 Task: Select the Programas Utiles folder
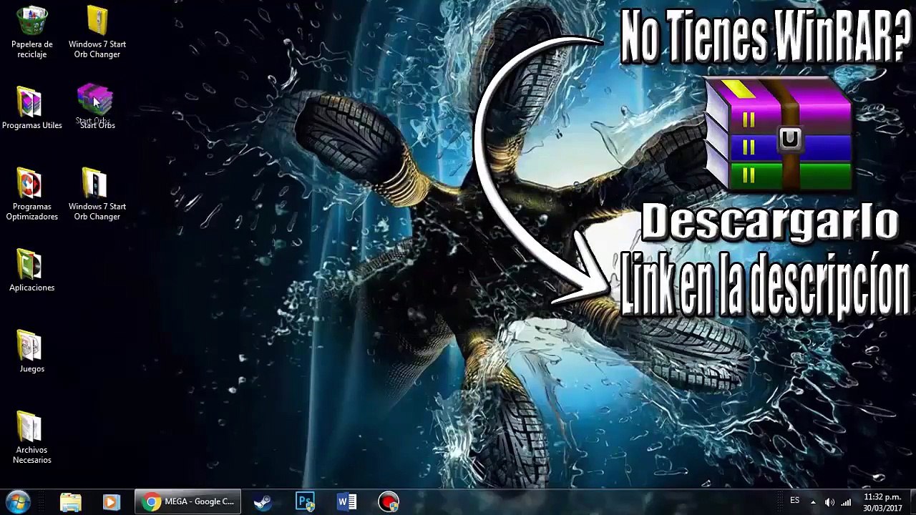coord(32,108)
